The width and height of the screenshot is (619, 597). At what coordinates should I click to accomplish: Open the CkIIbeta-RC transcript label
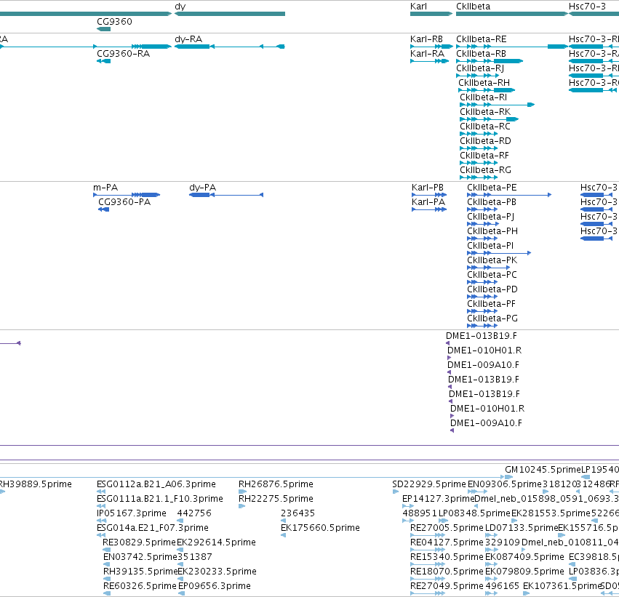(485, 127)
